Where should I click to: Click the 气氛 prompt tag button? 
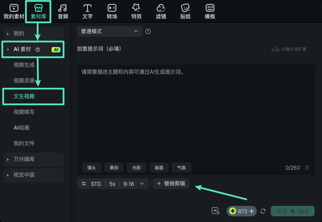coord(182,168)
